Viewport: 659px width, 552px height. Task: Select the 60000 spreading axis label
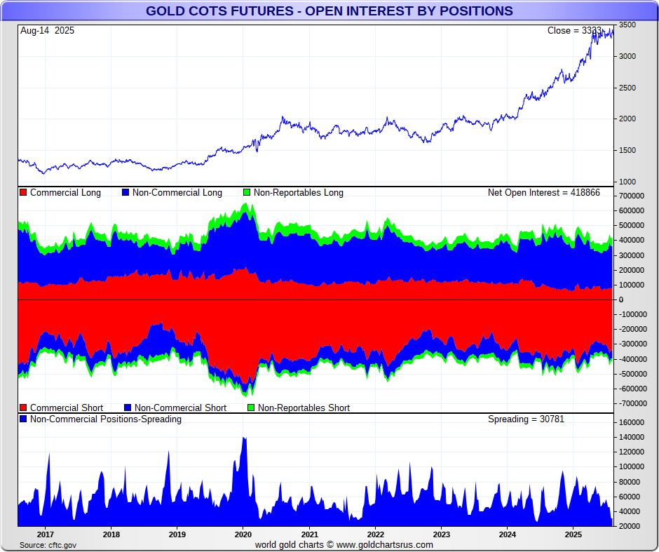tap(630, 497)
